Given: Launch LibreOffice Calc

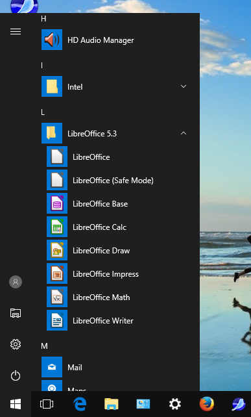Looking at the screenshot, I should point(117,227).
